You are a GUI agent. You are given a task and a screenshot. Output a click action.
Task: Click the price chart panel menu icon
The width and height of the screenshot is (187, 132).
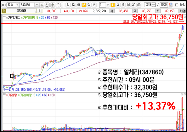4,17
